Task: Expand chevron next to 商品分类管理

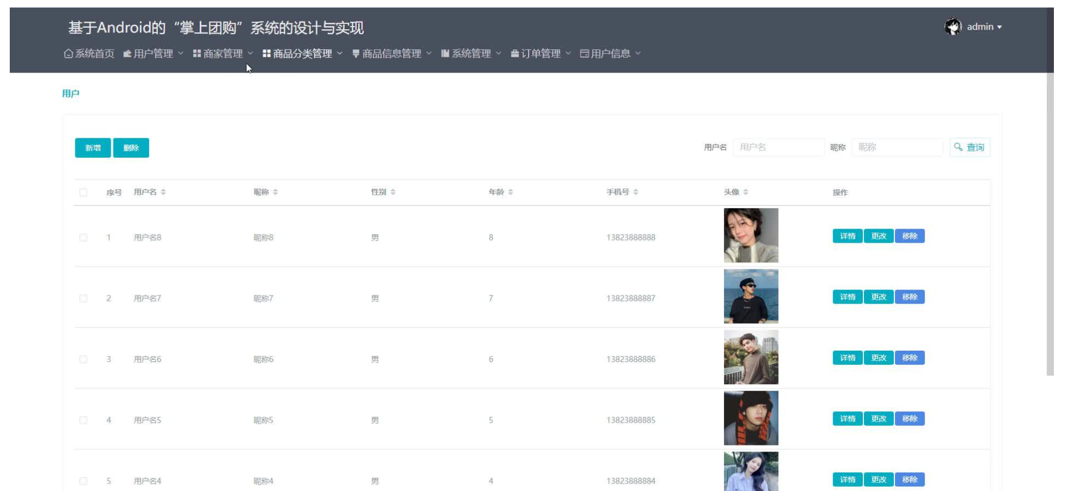Action: point(340,53)
